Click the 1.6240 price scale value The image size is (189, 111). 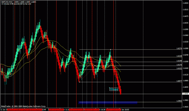tap(186, 55)
